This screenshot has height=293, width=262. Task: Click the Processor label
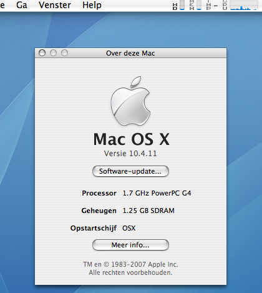coord(99,193)
